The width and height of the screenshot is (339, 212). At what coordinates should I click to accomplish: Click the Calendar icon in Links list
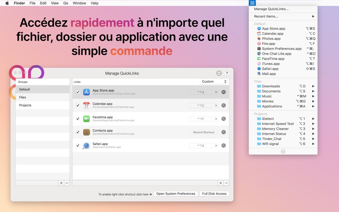pos(86,105)
